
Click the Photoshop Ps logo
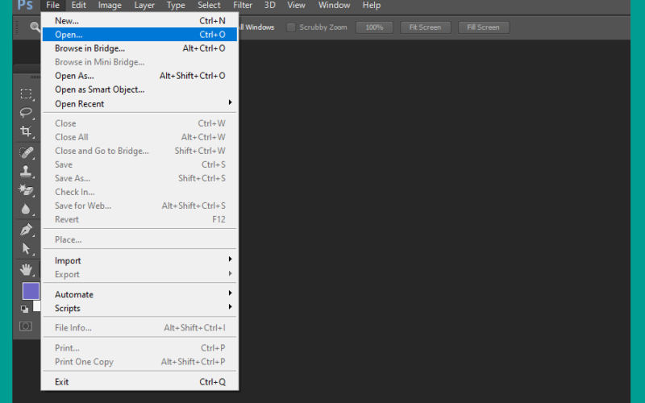click(25, 5)
